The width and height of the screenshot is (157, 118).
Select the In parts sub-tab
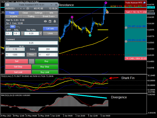click(x=14, y=16)
